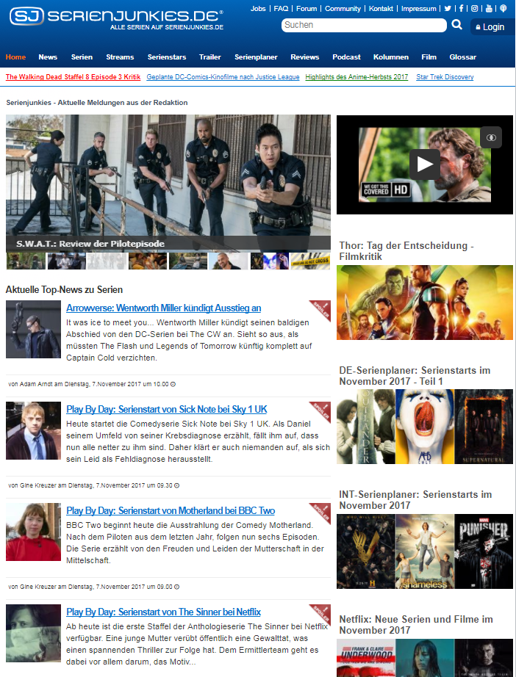The image size is (516, 677).
Task: Open the Serienstars menu item
Action: pyautogui.click(x=167, y=57)
